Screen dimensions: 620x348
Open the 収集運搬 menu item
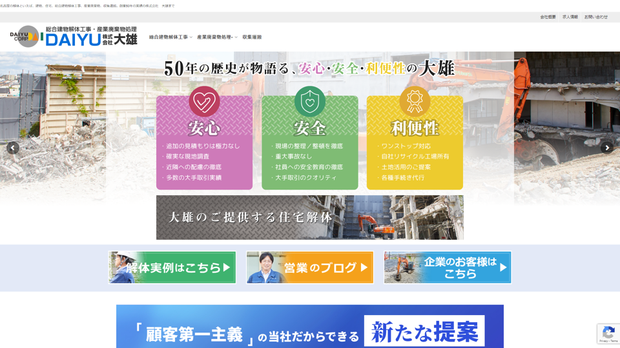(x=252, y=37)
